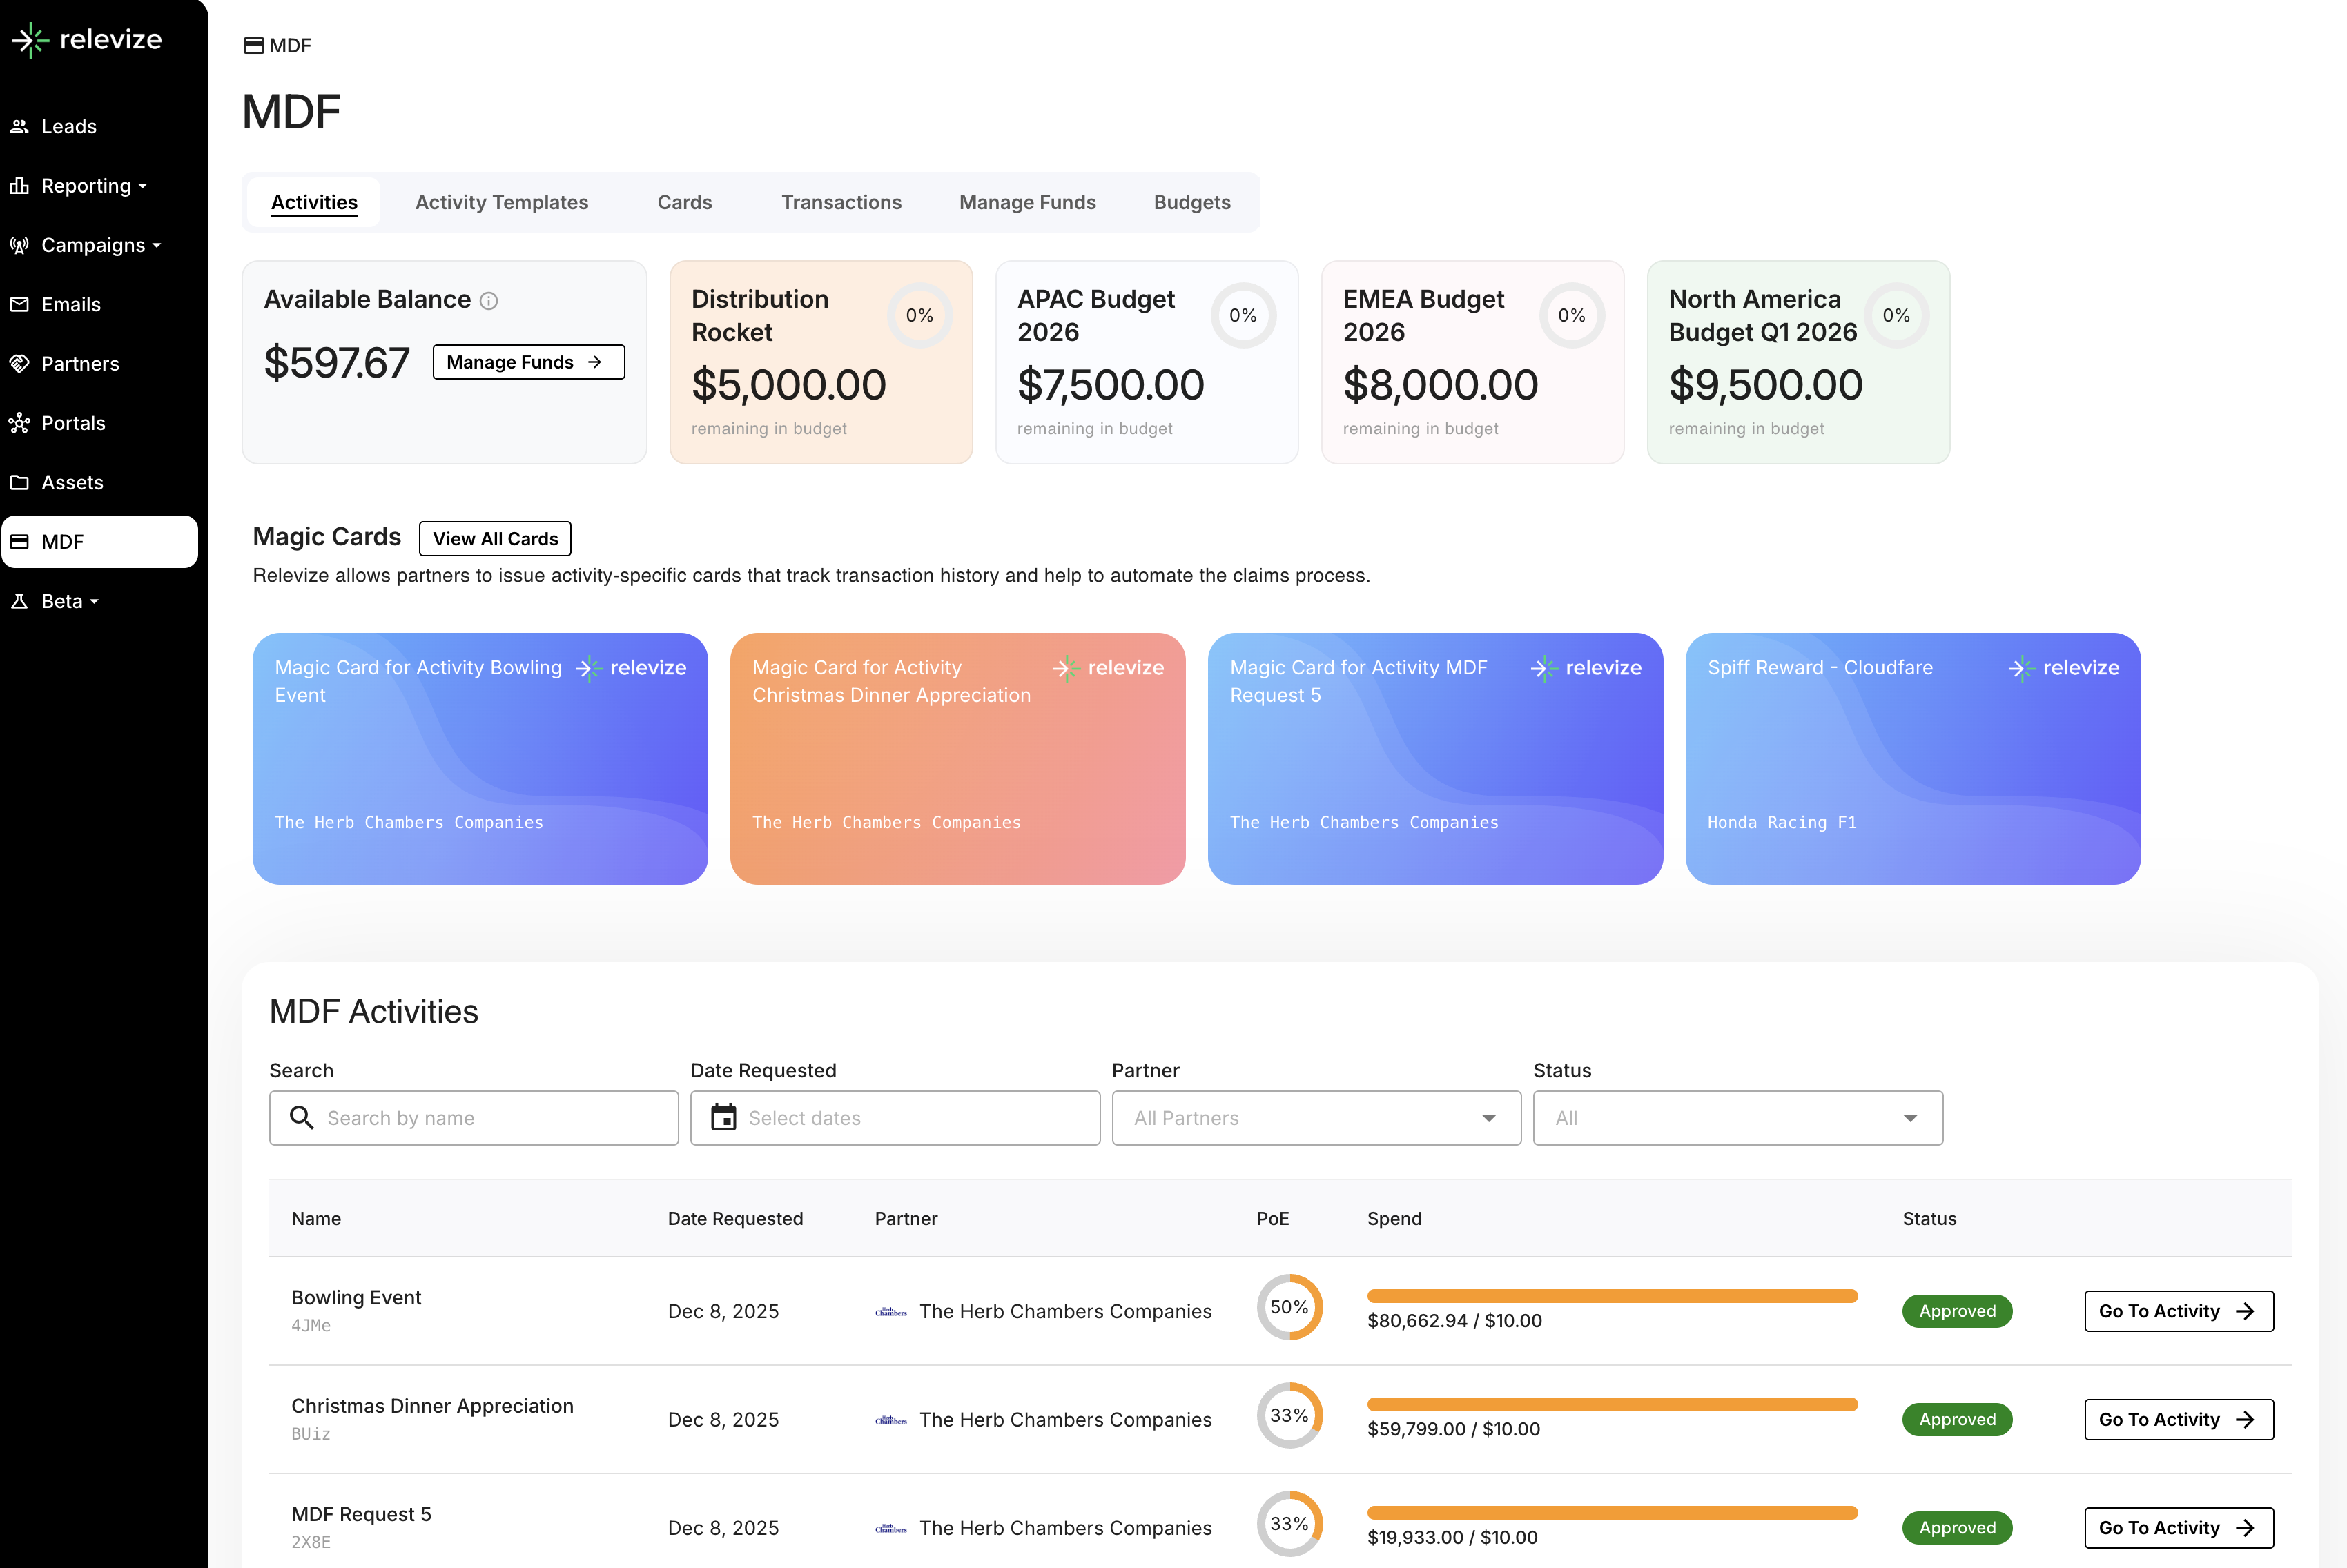Click the relevize logo icon
The width and height of the screenshot is (2347, 1568).
(x=31, y=40)
